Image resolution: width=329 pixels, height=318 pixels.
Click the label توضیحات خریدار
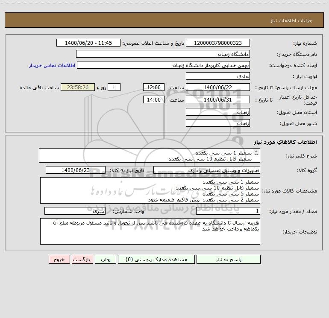pos(300,232)
